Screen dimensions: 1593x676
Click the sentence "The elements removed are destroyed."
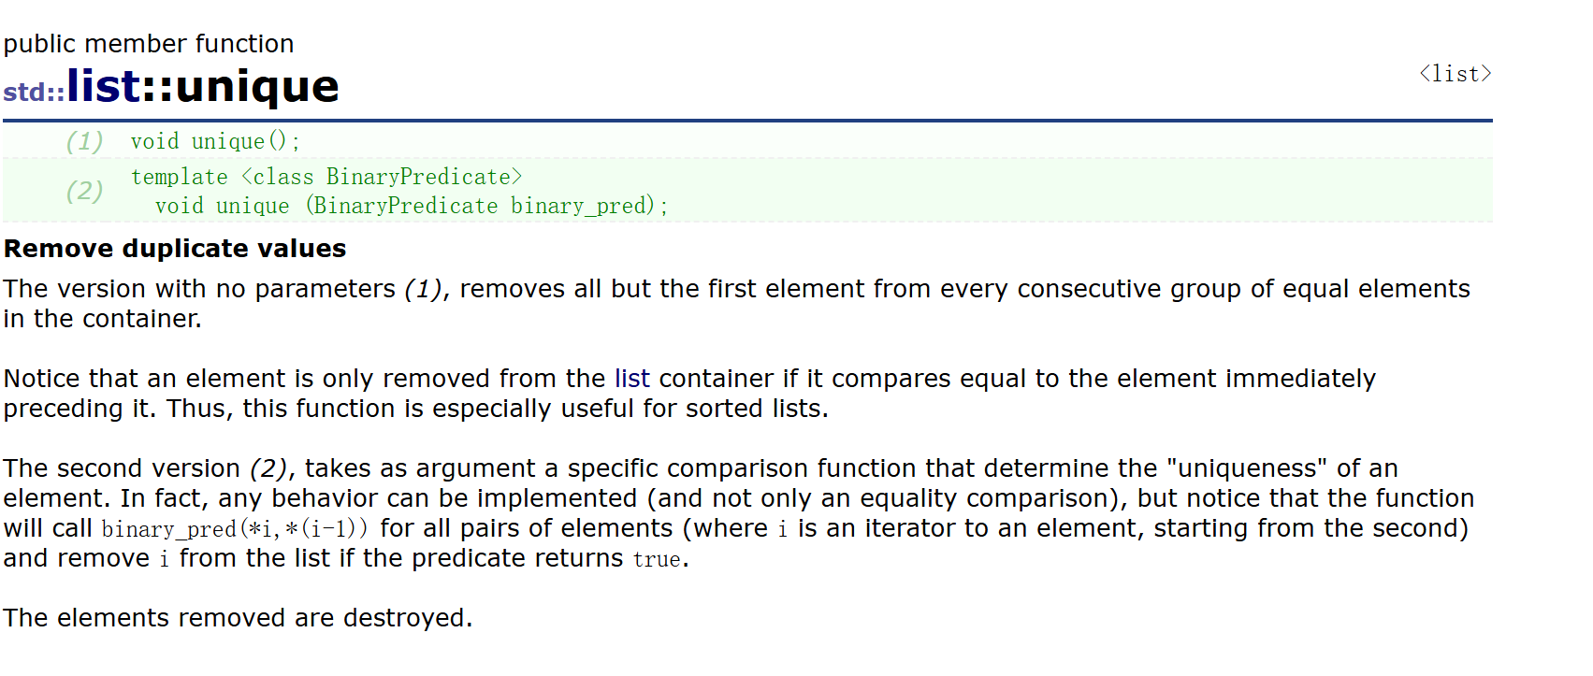click(238, 618)
